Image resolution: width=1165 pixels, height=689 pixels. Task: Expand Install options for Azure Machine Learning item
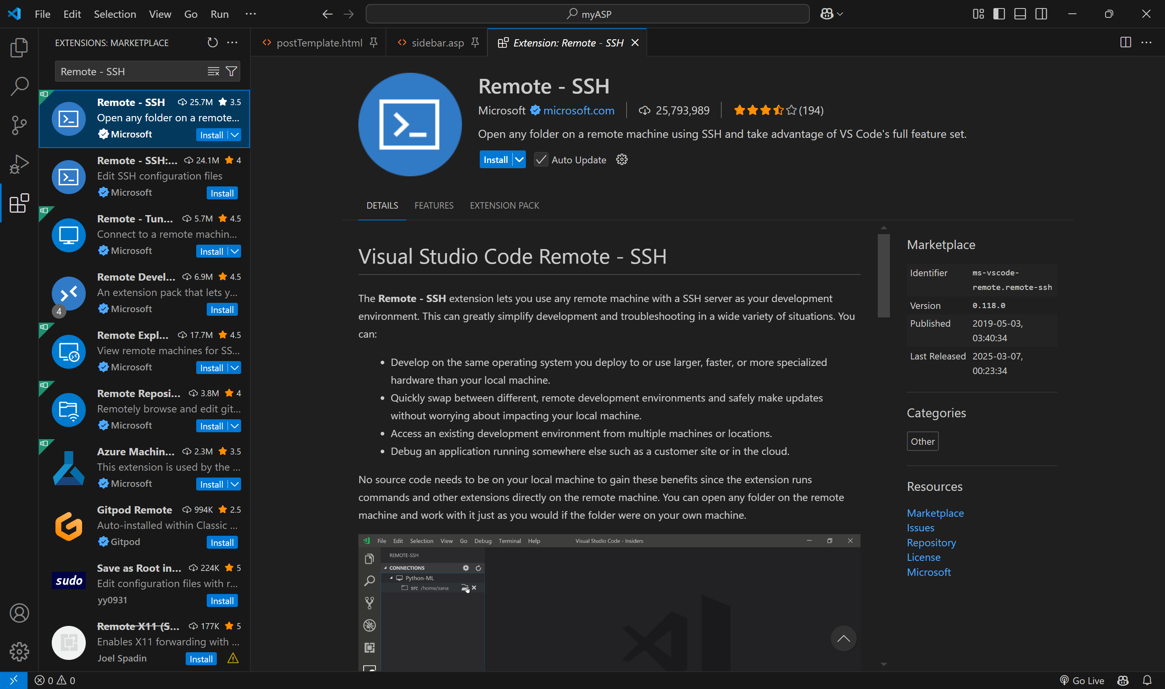click(x=235, y=484)
